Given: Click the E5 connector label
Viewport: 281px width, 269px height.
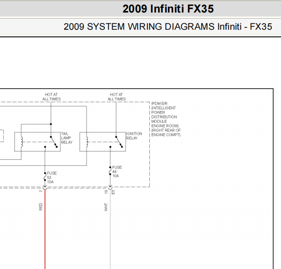Looking at the screenshot, I should [x=113, y=192].
